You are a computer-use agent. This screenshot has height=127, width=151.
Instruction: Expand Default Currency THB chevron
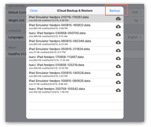[141, 12]
